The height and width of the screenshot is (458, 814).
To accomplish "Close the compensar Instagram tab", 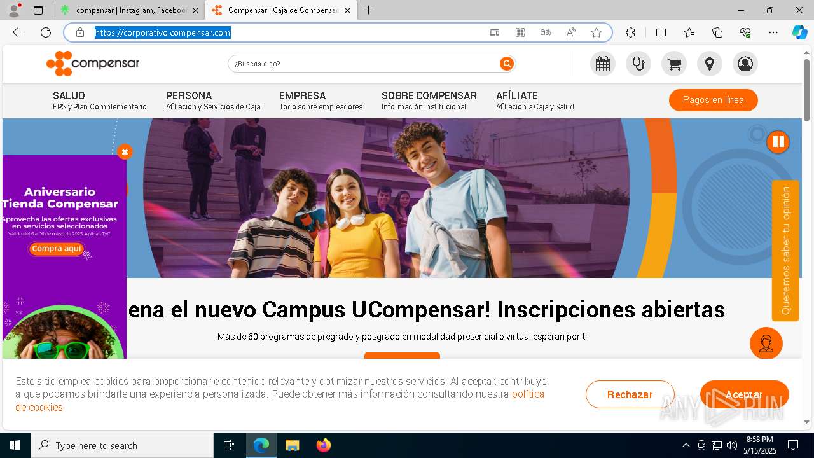I will pyautogui.click(x=195, y=10).
